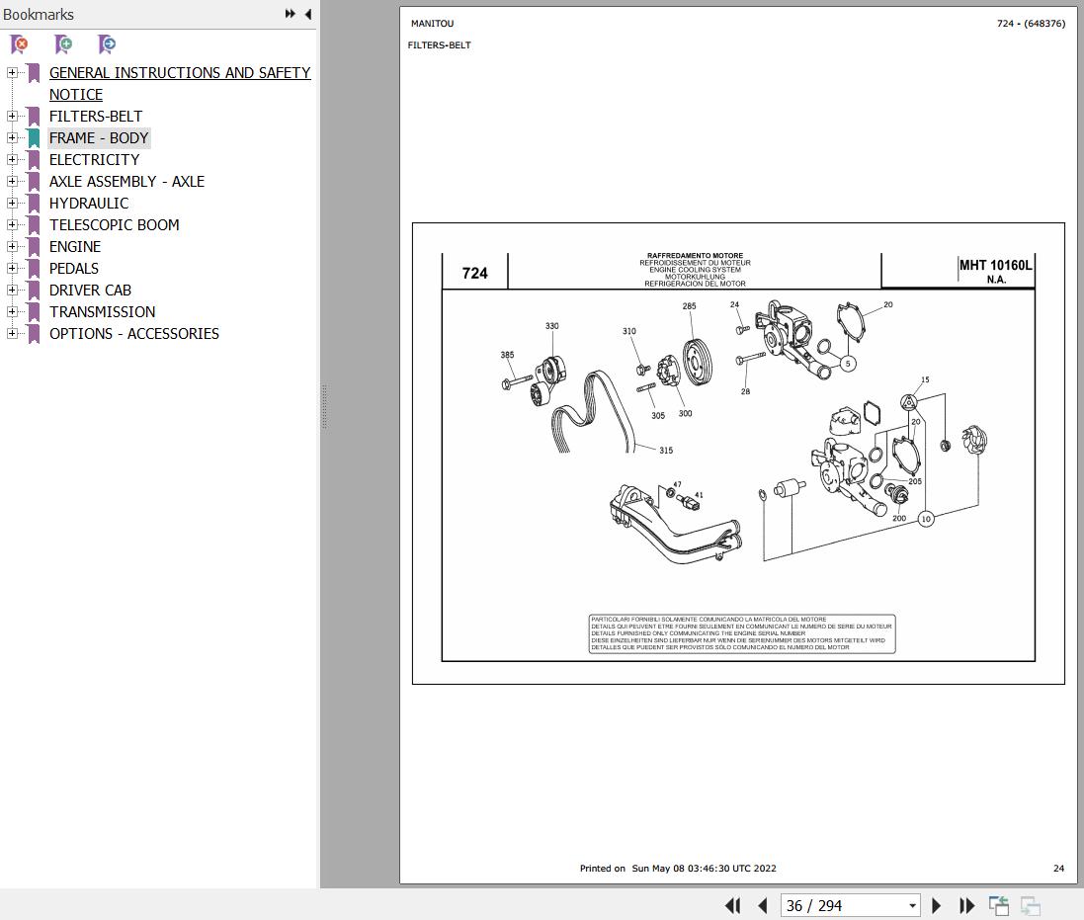Click the '724 - (648376)' page header
The height and width of the screenshot is (920, 1084).
(1031, 24)
